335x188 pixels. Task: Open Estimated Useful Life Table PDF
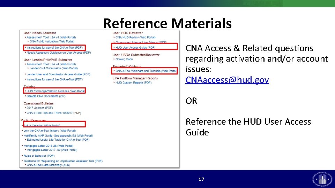(x=58, y=140)
